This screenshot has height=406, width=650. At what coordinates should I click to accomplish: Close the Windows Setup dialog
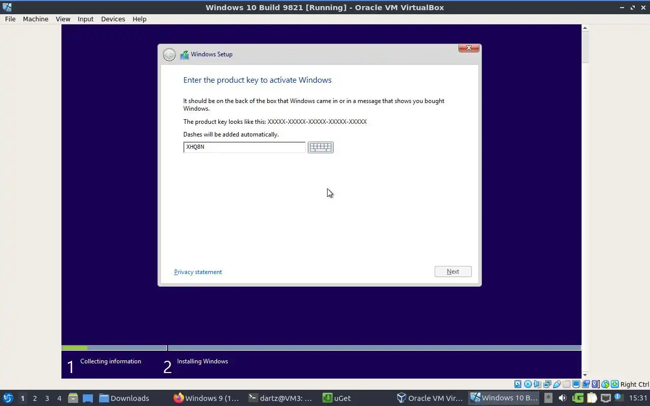click(469, 48)
